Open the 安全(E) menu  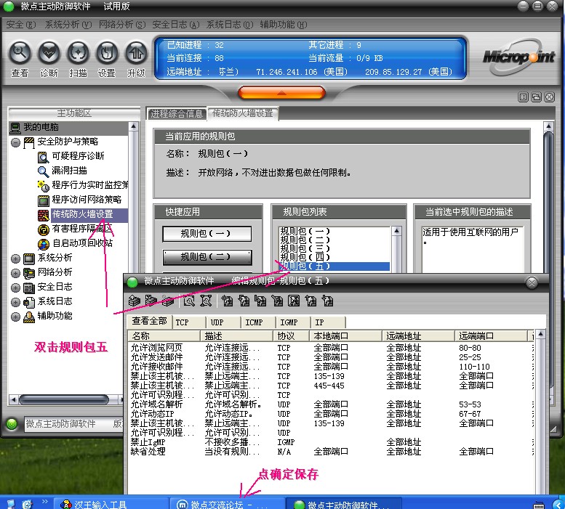21,25
